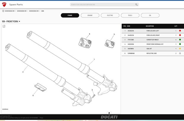
Task: Select the FRONT FORK OVERHAUL SET description
Action: point(155,44)
